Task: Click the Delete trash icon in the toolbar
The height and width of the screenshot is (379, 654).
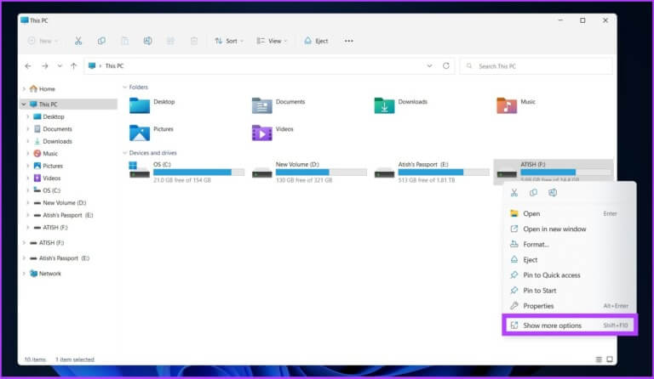Action: [194, 41]
